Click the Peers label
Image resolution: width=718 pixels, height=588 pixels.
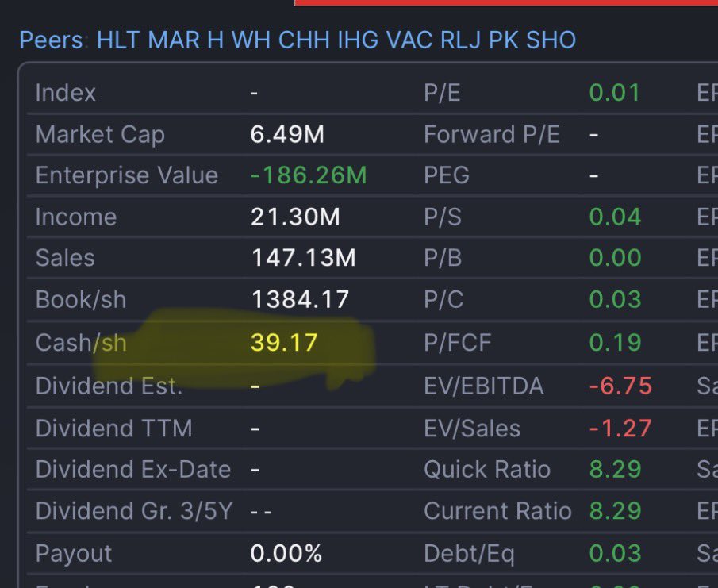[x=52, y=40]
